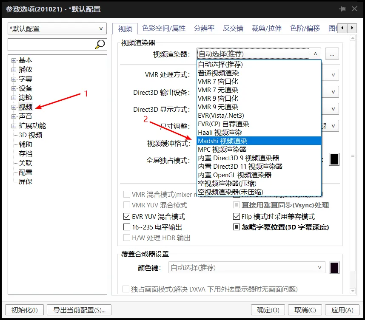Click the 初始化(I) button
The width and height of the screenshot is (365, 320).
pyautogui.click(x=24, y=310)
